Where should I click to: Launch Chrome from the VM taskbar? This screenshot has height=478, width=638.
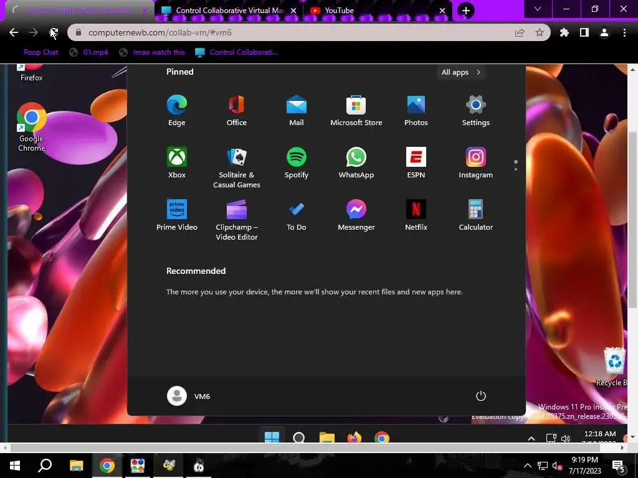click(382, 438)
